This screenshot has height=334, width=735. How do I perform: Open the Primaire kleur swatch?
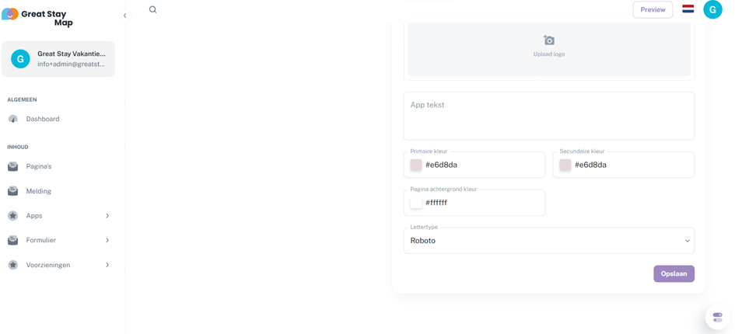[416, 165]
